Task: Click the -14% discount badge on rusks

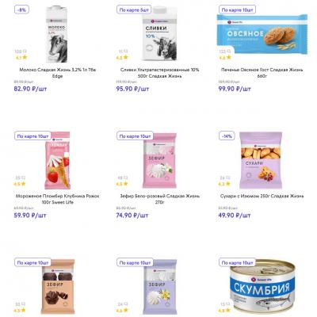Action: tap(227, 136)
